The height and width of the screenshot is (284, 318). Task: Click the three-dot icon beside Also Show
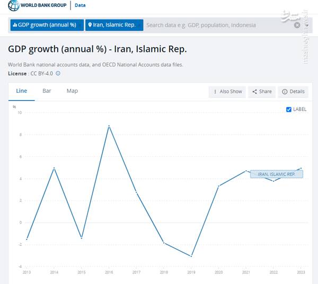click(x=215, y=92)
